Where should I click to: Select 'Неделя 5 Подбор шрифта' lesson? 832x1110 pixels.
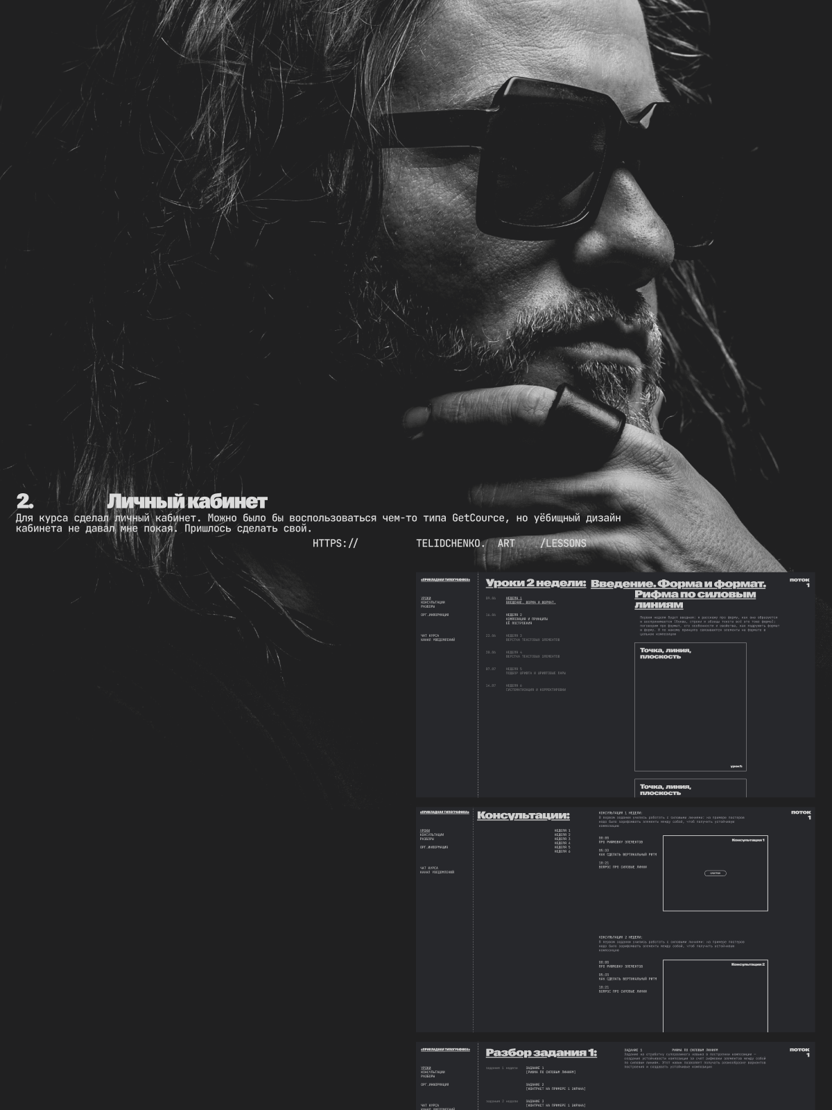[x=535, y=671]
